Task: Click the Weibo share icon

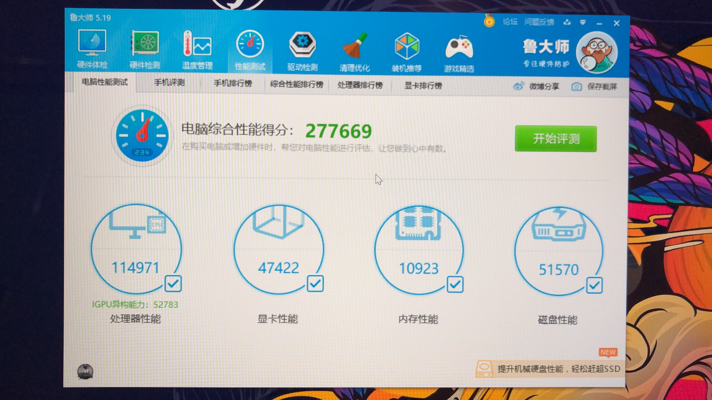Action: point(519,86)
